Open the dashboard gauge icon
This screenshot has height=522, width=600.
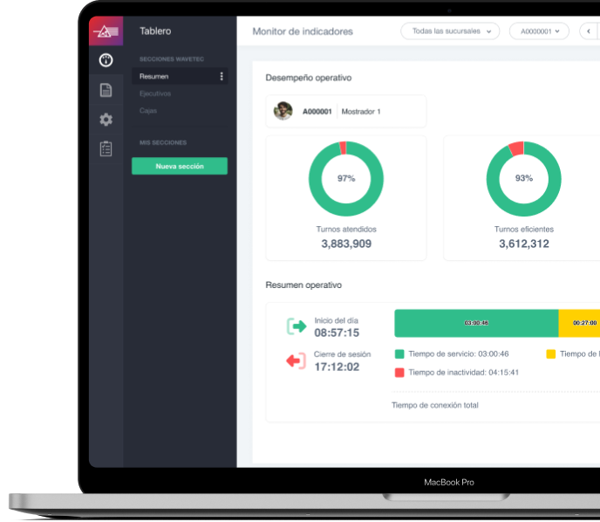point(106,60)
